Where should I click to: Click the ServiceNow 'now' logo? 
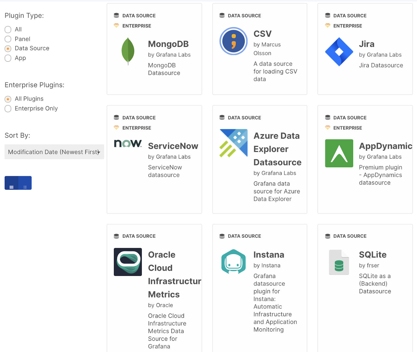(128, 143)
